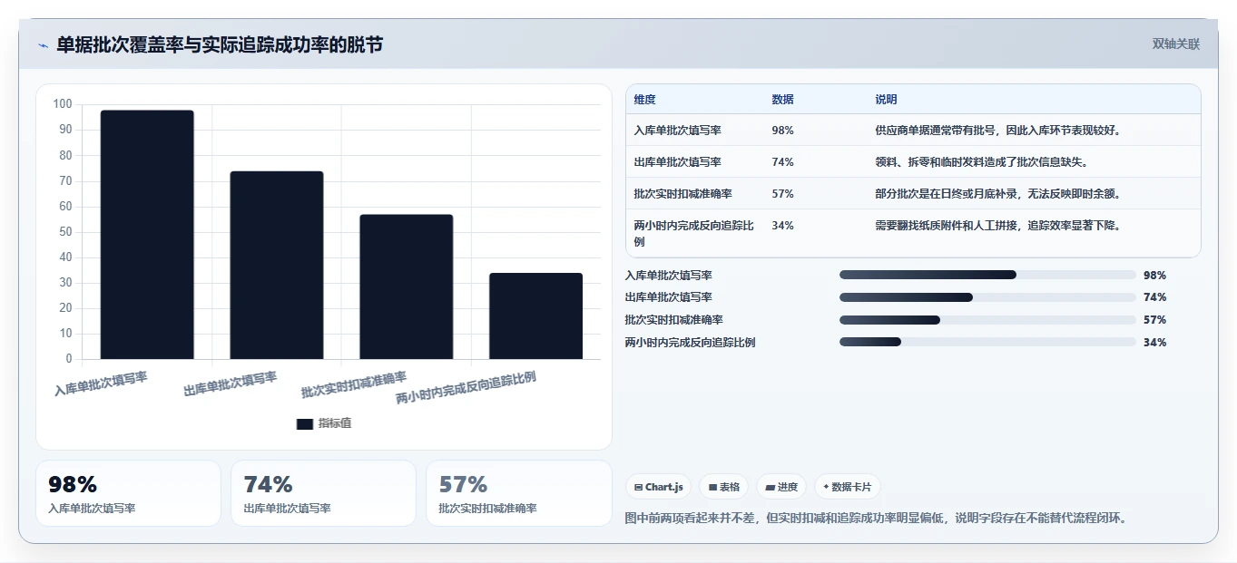Click the 98% value in table
The image size is (1237, 563).
[x=782, y=131]
